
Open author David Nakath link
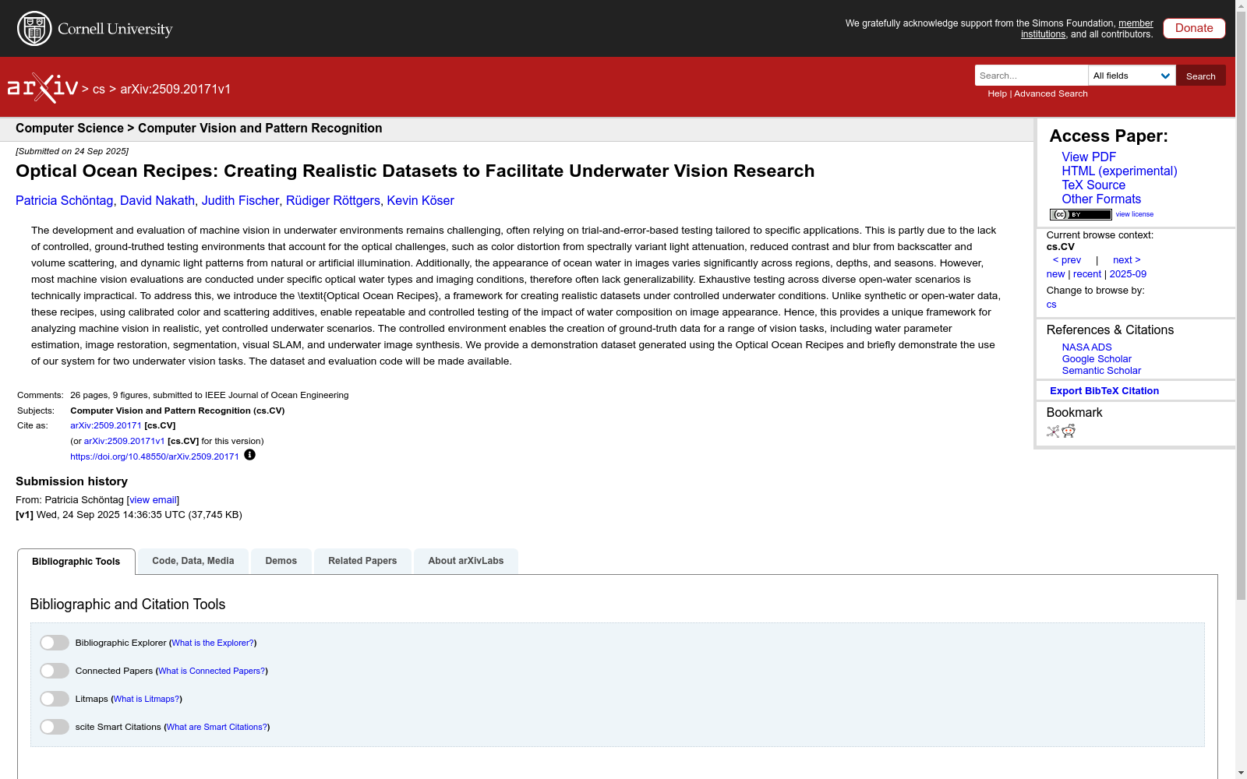point(157,201)
